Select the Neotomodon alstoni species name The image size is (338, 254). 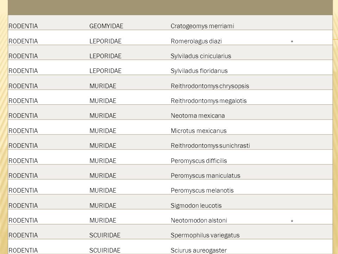[x=199, y=220]
